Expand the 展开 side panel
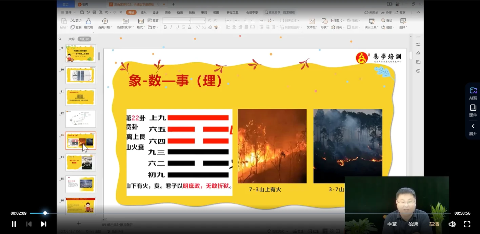This screenshot has height=234, width=480. pyautogui.click(x=473, y=129)
